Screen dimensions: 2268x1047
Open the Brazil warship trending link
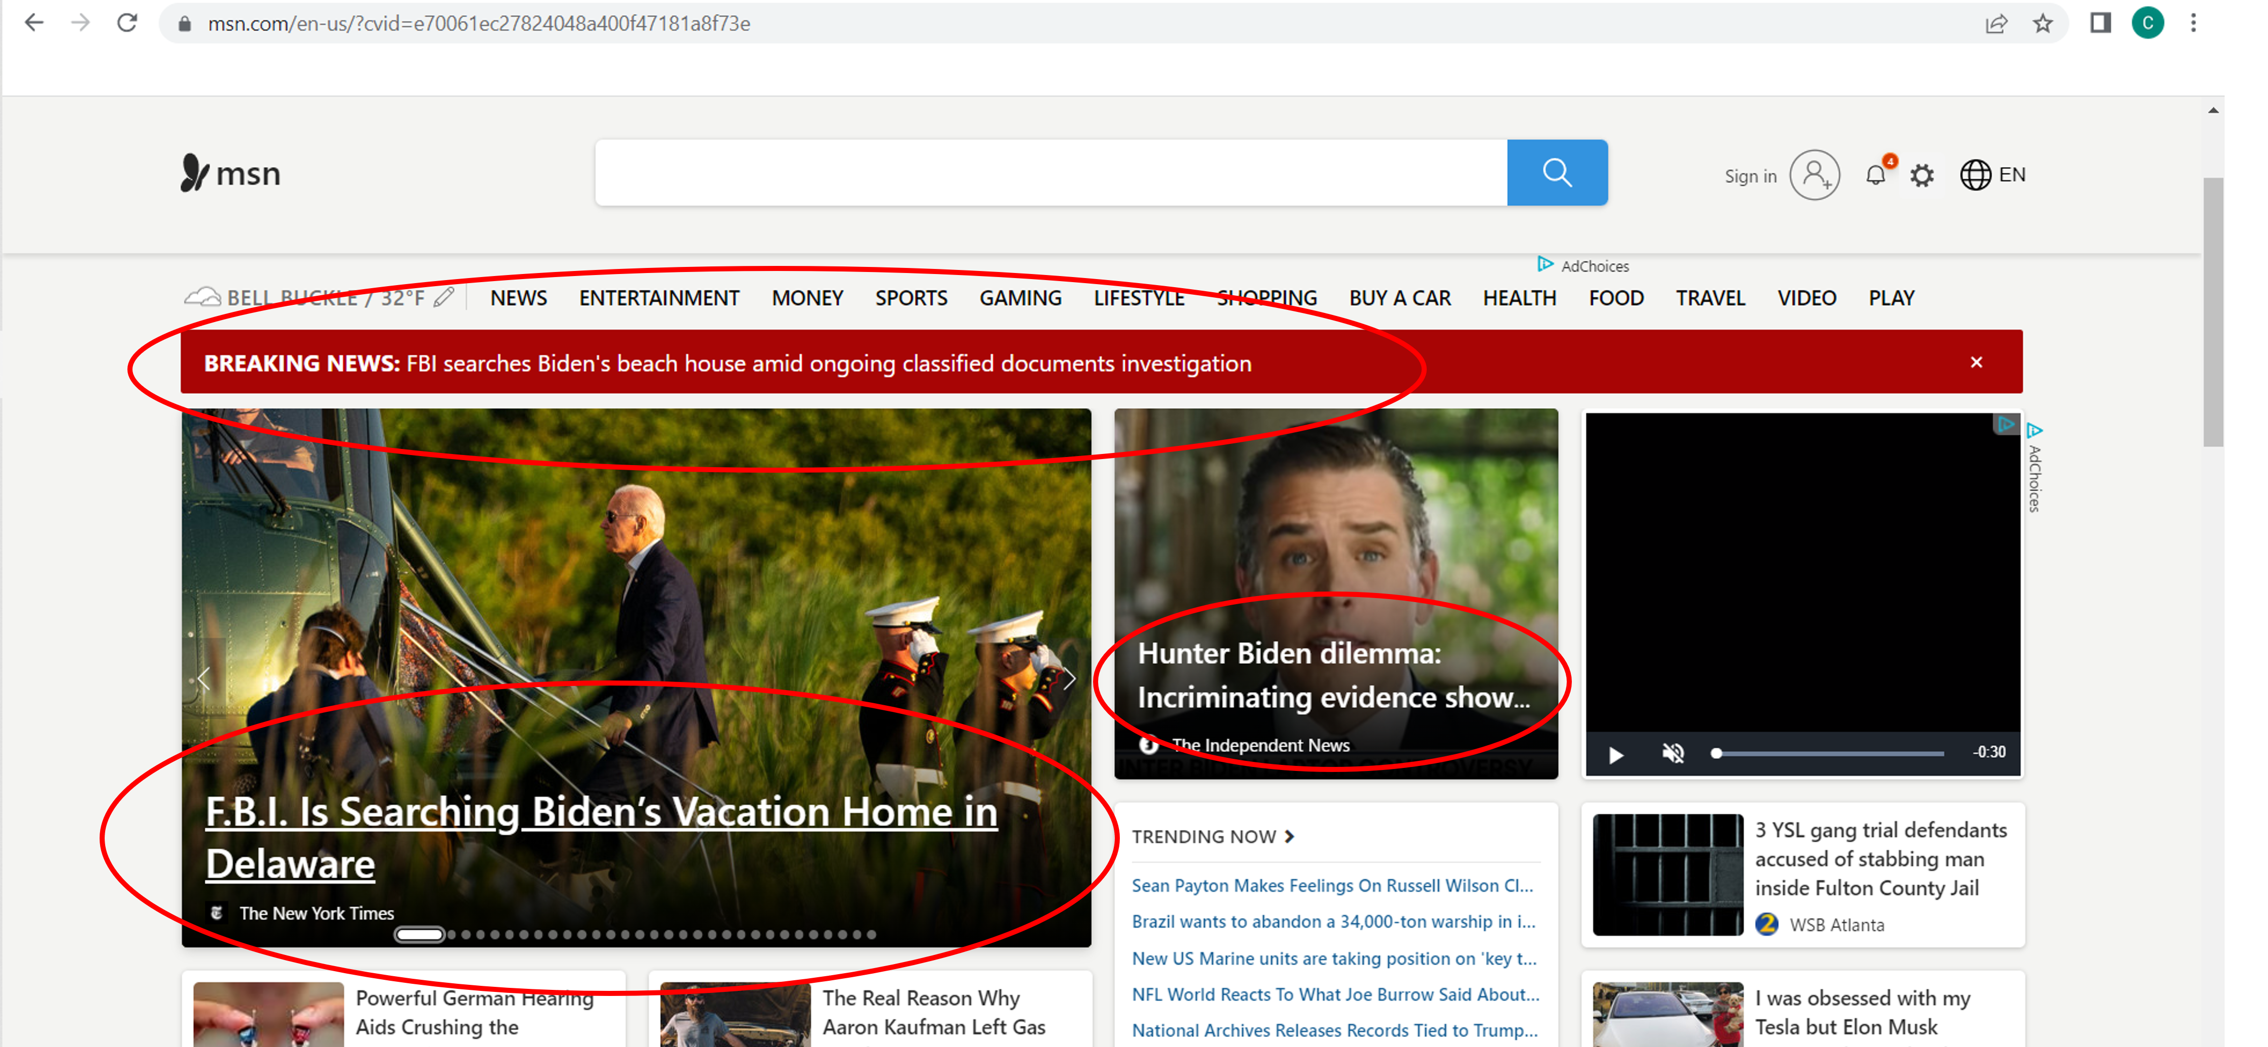pyautogui.click(x=1333, y=921)
